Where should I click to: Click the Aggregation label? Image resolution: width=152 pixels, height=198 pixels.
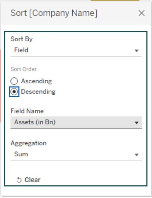pos(29,143)
